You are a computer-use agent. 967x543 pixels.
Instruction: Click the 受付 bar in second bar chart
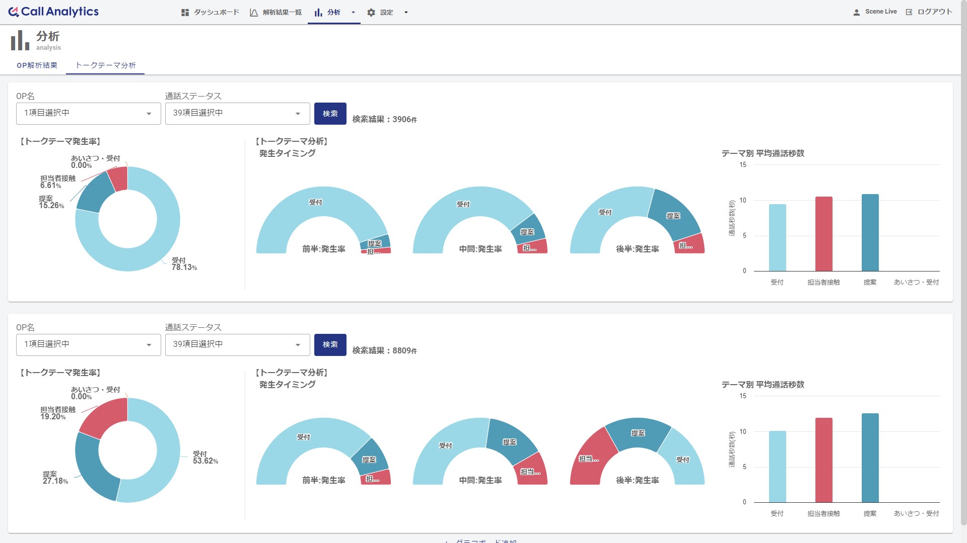pyautogui.click(x=777, y=467)
